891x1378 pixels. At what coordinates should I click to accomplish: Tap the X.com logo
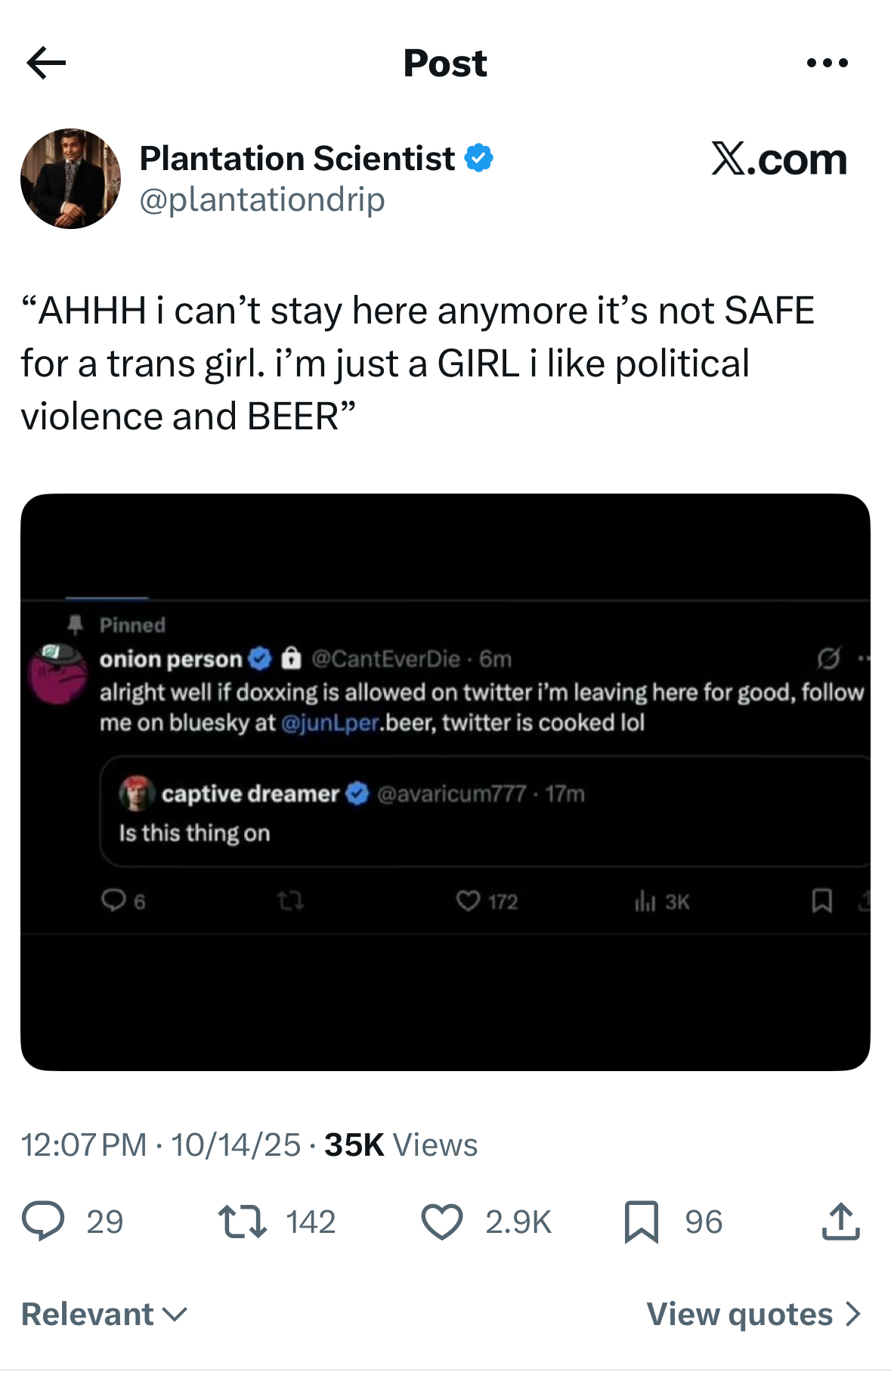click(x=778, y=159)
